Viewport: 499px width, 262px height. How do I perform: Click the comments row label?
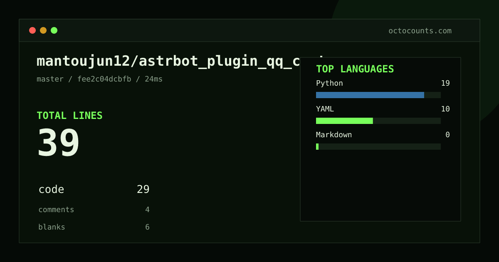coord(56,210)
